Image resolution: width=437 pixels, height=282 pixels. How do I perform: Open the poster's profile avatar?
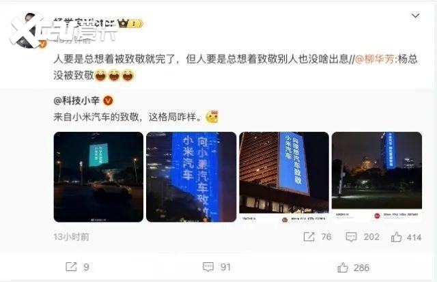(x=27, y=31)
